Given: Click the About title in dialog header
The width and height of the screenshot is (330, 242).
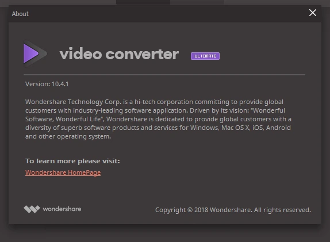Looking at the screenshot, I should pyautogui.click(x=20, y=14).
